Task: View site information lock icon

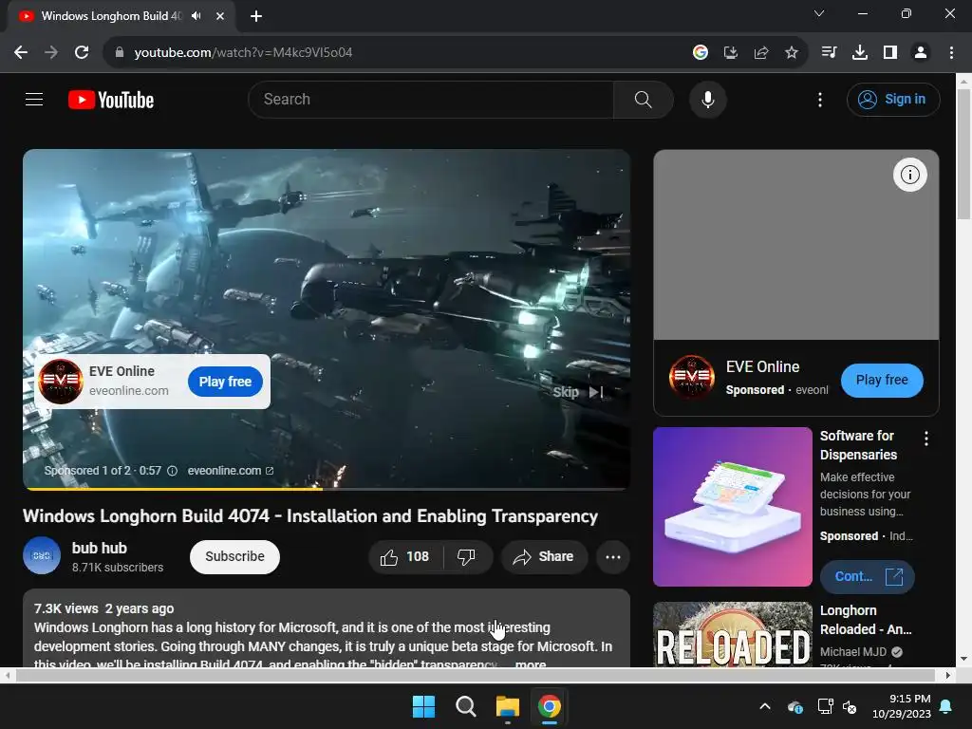Action: tap(120, 52)
